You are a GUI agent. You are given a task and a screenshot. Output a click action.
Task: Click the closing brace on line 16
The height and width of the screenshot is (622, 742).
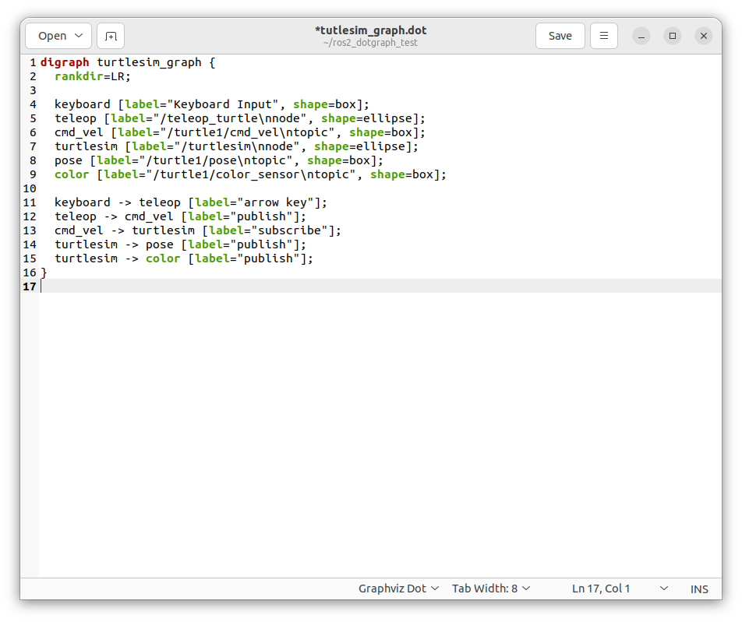coord(44,272)
